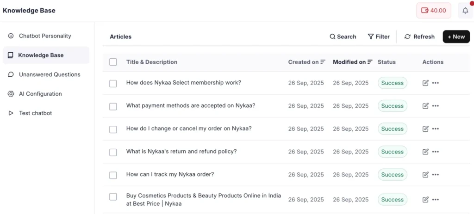This screenshot has width=474, height=214.
Task: Open more actions for track my order article
Action: (x=435, y=175)
